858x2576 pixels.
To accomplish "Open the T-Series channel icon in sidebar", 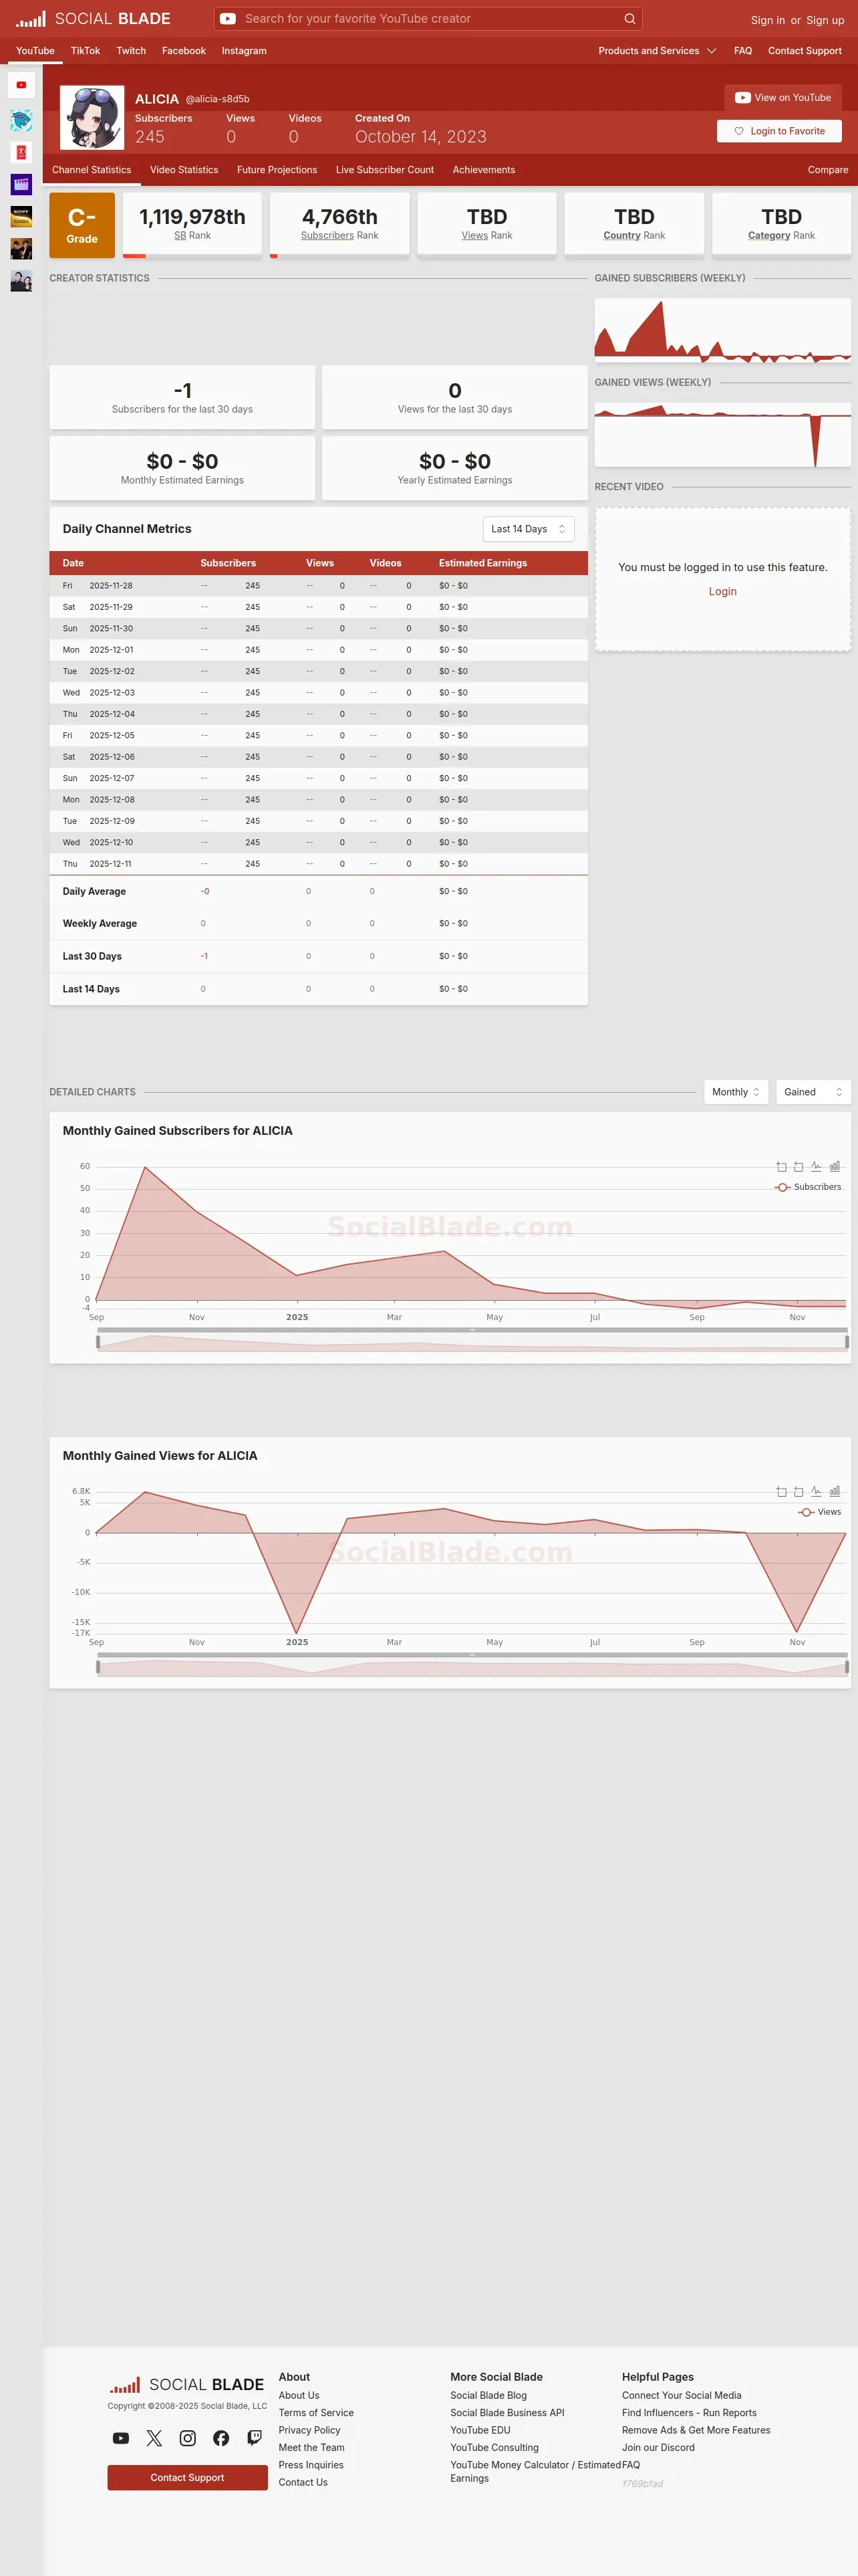I will point(21,153).
